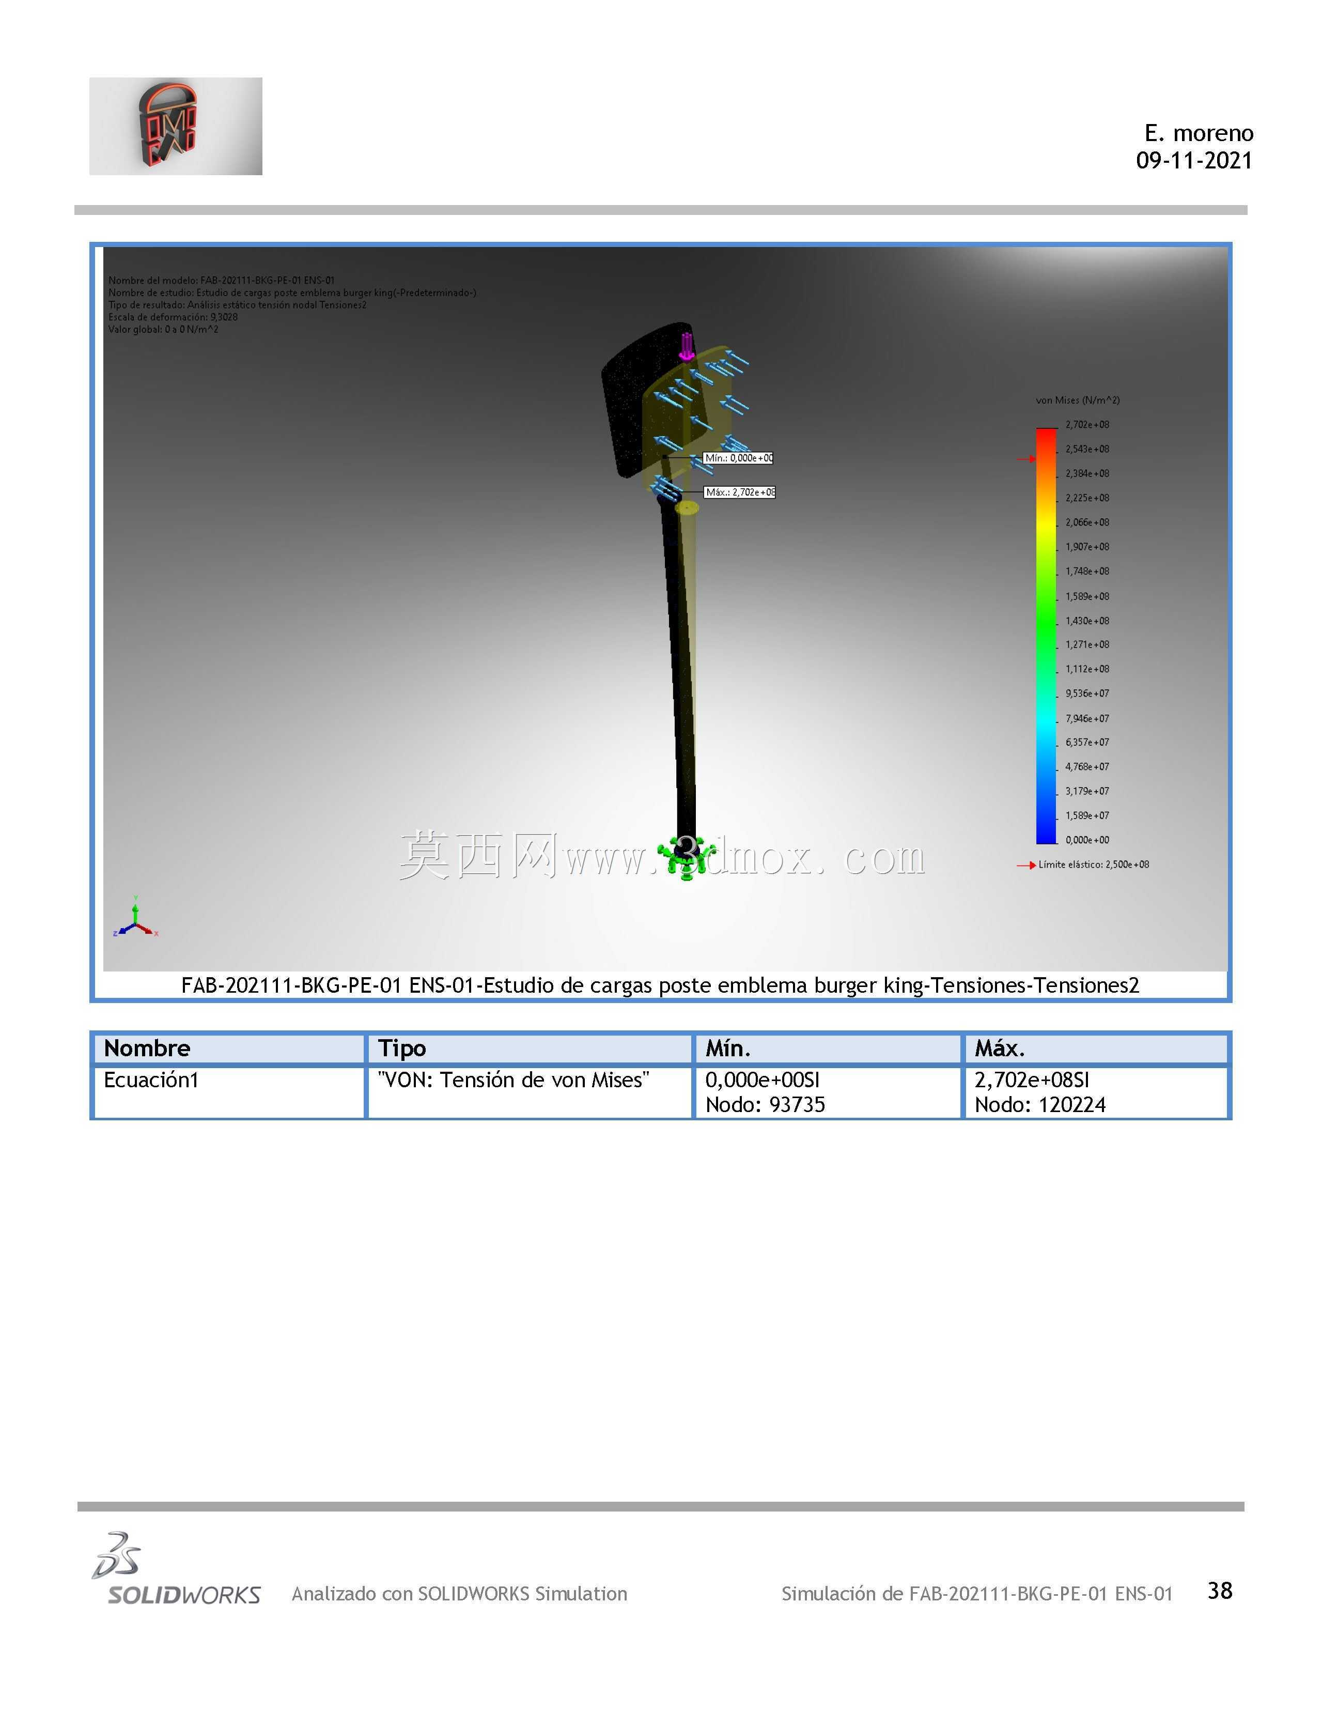Screen dimensions: 1322x1711
Task: Select the date 09-11-2021
Action: [x=1194, y=161]
